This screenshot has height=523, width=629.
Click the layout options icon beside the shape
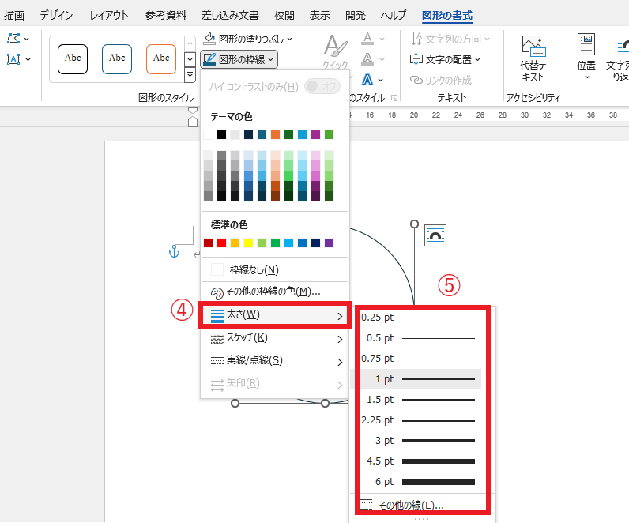[435, 235]
